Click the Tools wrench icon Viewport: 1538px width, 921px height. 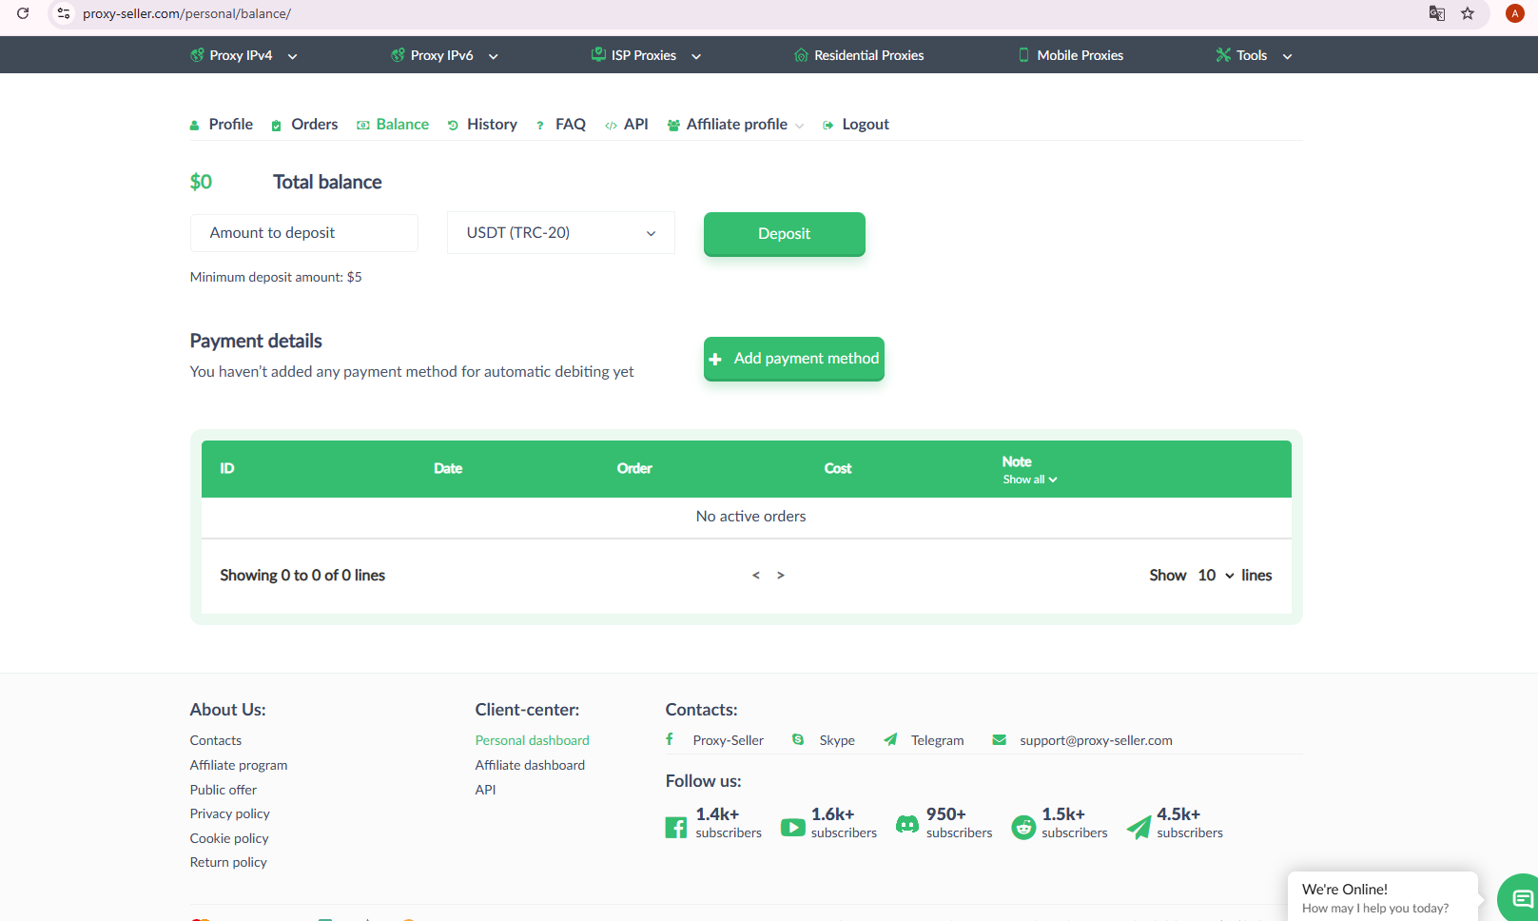click(x=1223, y=55)
